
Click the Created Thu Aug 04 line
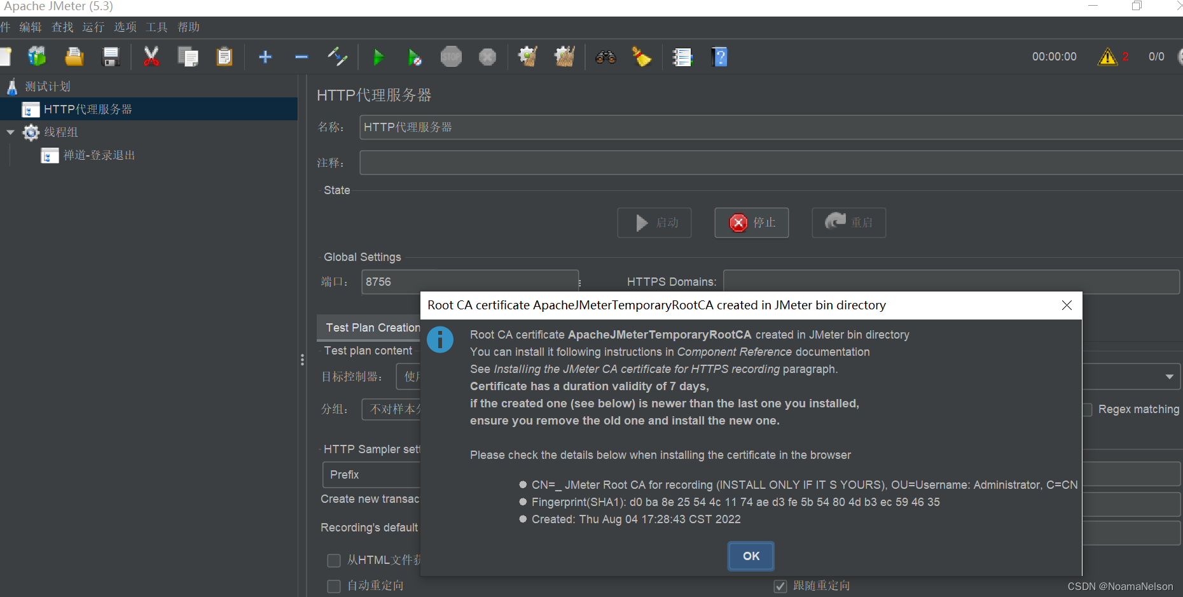(x=636, y=519)
